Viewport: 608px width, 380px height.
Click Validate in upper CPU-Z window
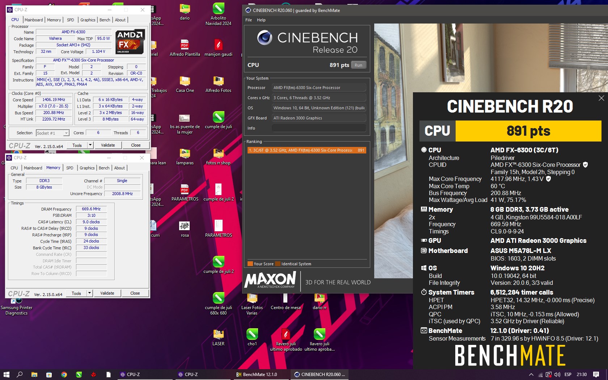[108, 145]
